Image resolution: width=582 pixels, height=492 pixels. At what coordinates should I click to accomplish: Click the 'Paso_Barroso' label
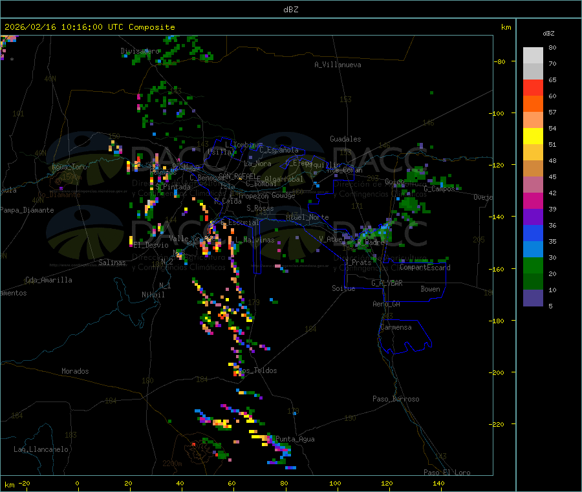(x=396, y=399)
